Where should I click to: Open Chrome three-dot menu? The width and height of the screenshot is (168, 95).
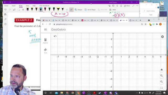pos(164,24)
